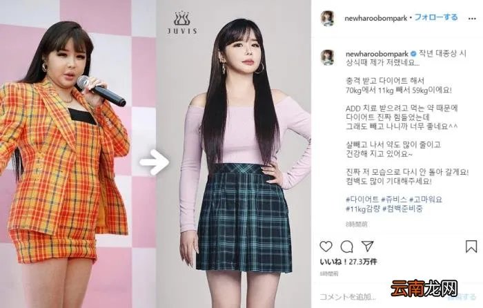
Task: Open newharoobompark username in caption
Action: point(377,54)
